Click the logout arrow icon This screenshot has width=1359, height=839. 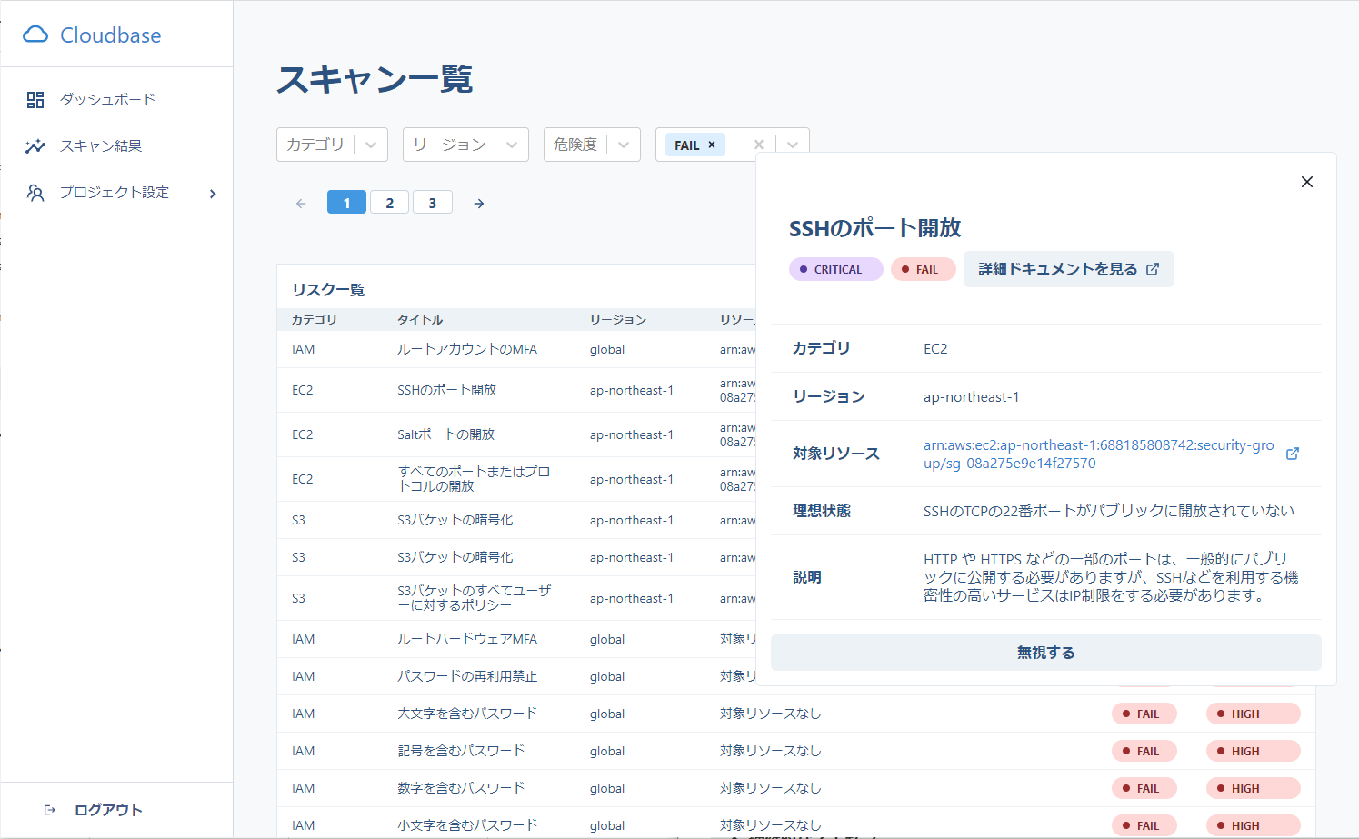pos(50,810)
